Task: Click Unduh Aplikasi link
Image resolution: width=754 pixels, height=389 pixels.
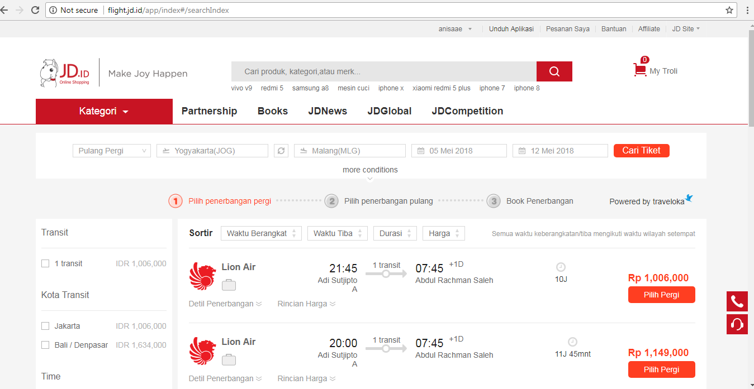Action: pyautogui.click(x=511, y=29)
